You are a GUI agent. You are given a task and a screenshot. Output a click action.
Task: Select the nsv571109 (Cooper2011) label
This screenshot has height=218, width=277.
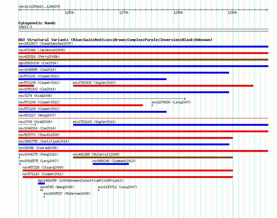point(39,109)
